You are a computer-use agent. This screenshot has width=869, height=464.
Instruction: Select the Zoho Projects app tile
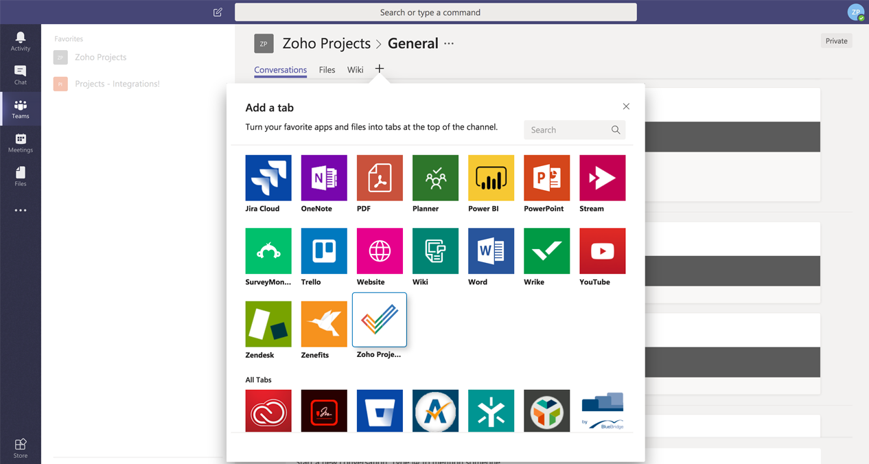click(380, 320)
